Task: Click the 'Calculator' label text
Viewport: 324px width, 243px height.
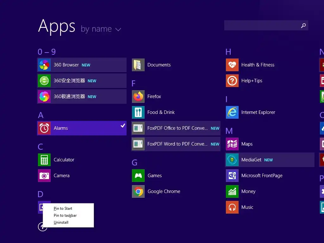Action: tap(64, 160)
